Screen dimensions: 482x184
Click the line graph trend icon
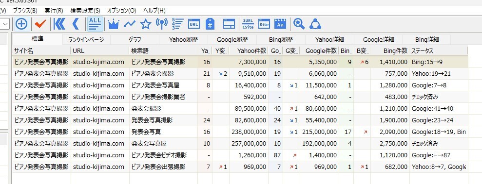pyautogui.click(x=130, y=24)
